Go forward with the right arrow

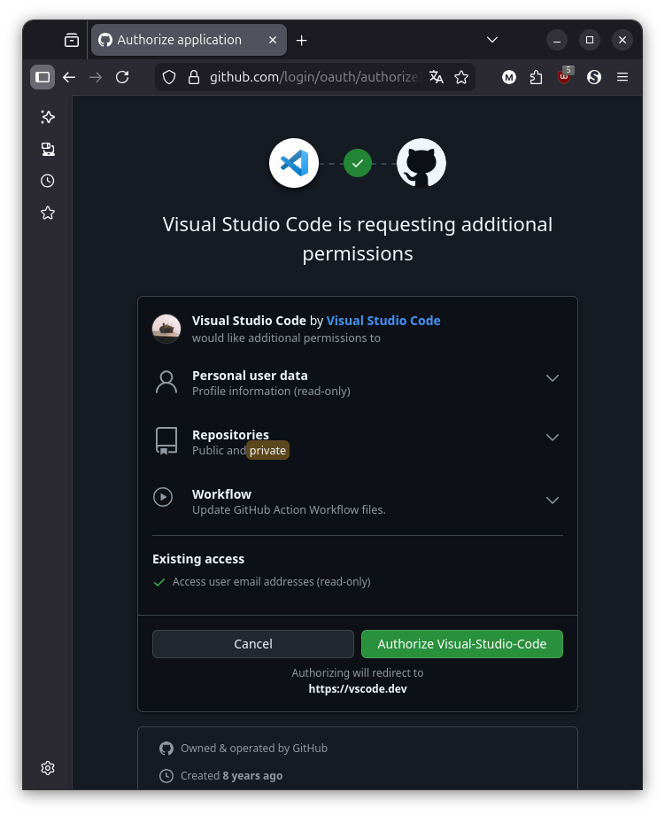click(96, 77)
